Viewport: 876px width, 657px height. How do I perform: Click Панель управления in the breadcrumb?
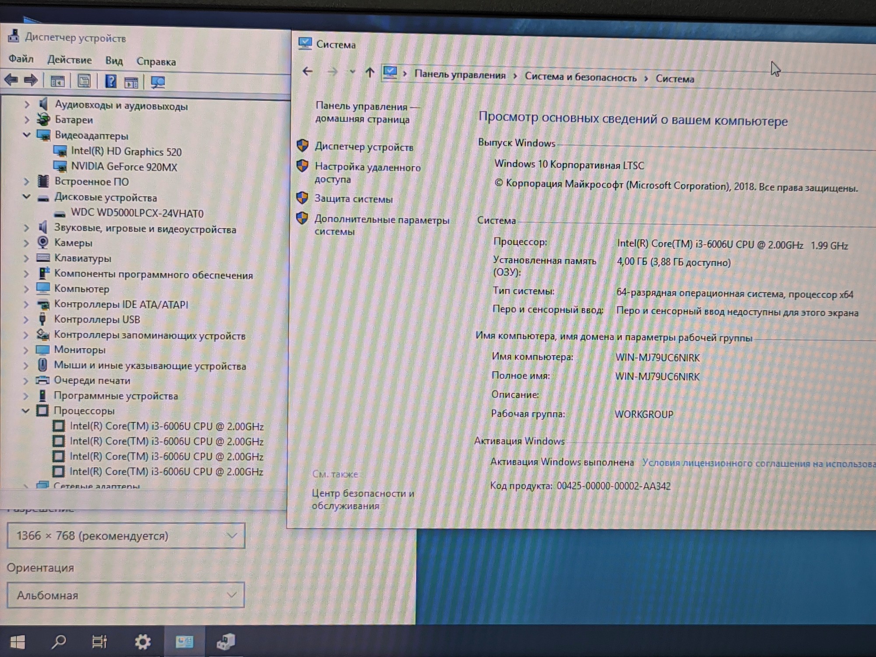tap(460, 74)
